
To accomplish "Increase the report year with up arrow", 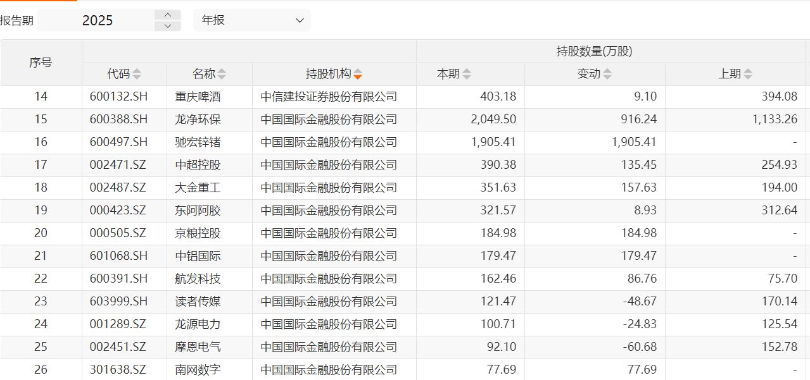I will 168,15.
